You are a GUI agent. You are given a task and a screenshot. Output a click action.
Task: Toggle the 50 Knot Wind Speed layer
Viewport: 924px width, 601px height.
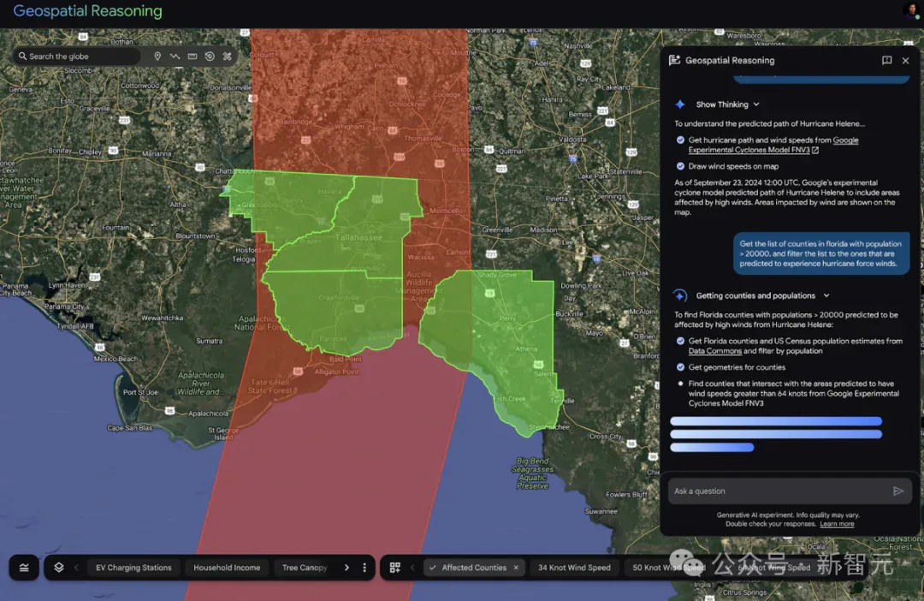pyautogui.click(x=668, y=568)
